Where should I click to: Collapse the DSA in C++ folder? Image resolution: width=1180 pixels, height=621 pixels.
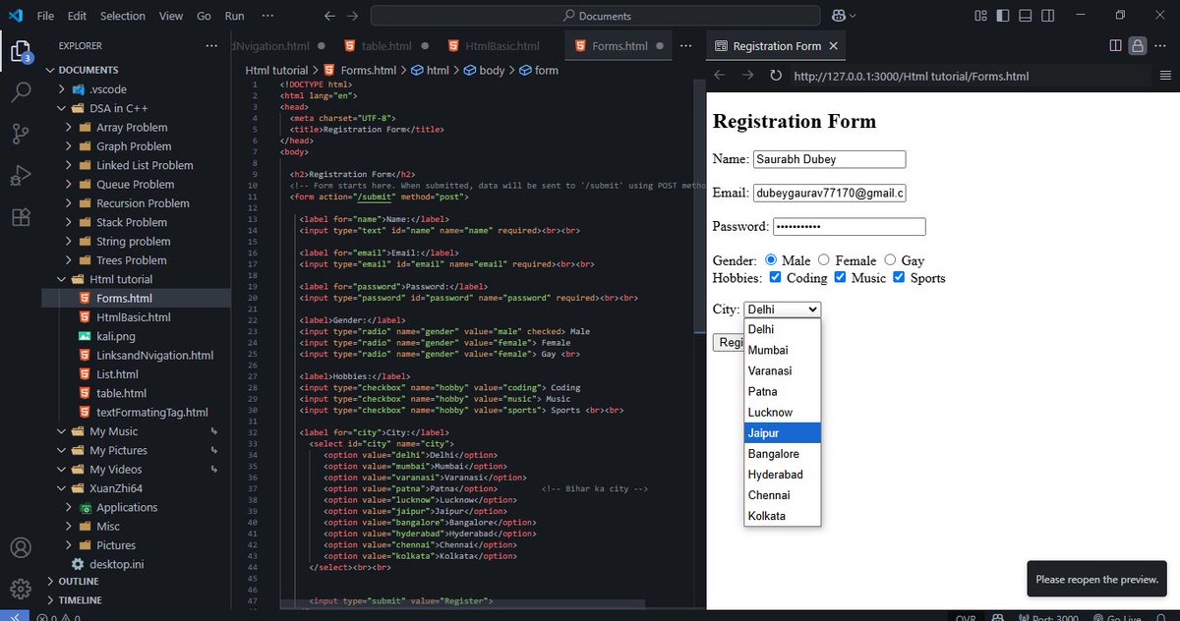tap(135, 108)
